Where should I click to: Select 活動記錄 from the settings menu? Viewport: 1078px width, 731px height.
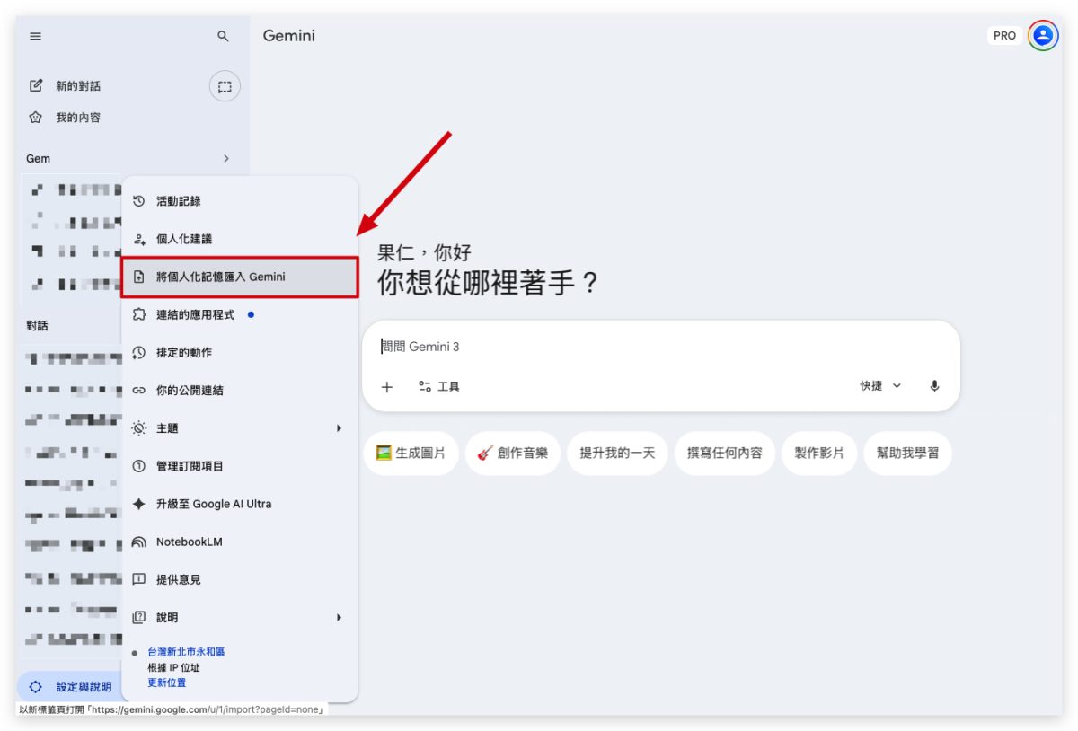pyautogui.click(x=240, y=201)
